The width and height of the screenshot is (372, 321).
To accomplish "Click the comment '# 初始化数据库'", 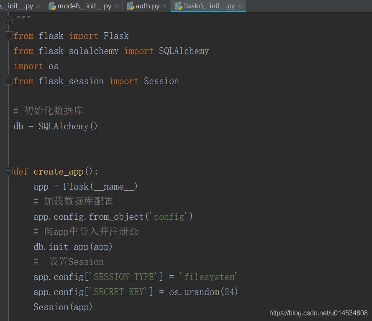I will click(49, 111).
